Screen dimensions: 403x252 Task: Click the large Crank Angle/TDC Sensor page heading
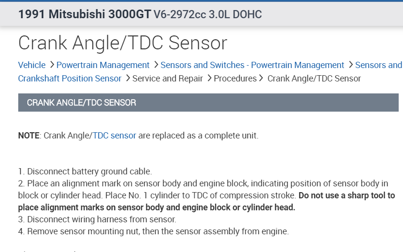click(122, 43)
